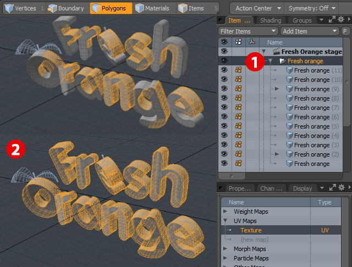Hide the Fresh orange (11) mesh
The height and width of the screenshot is (267, 352).
pyautogui.click(x=224, y=70)
